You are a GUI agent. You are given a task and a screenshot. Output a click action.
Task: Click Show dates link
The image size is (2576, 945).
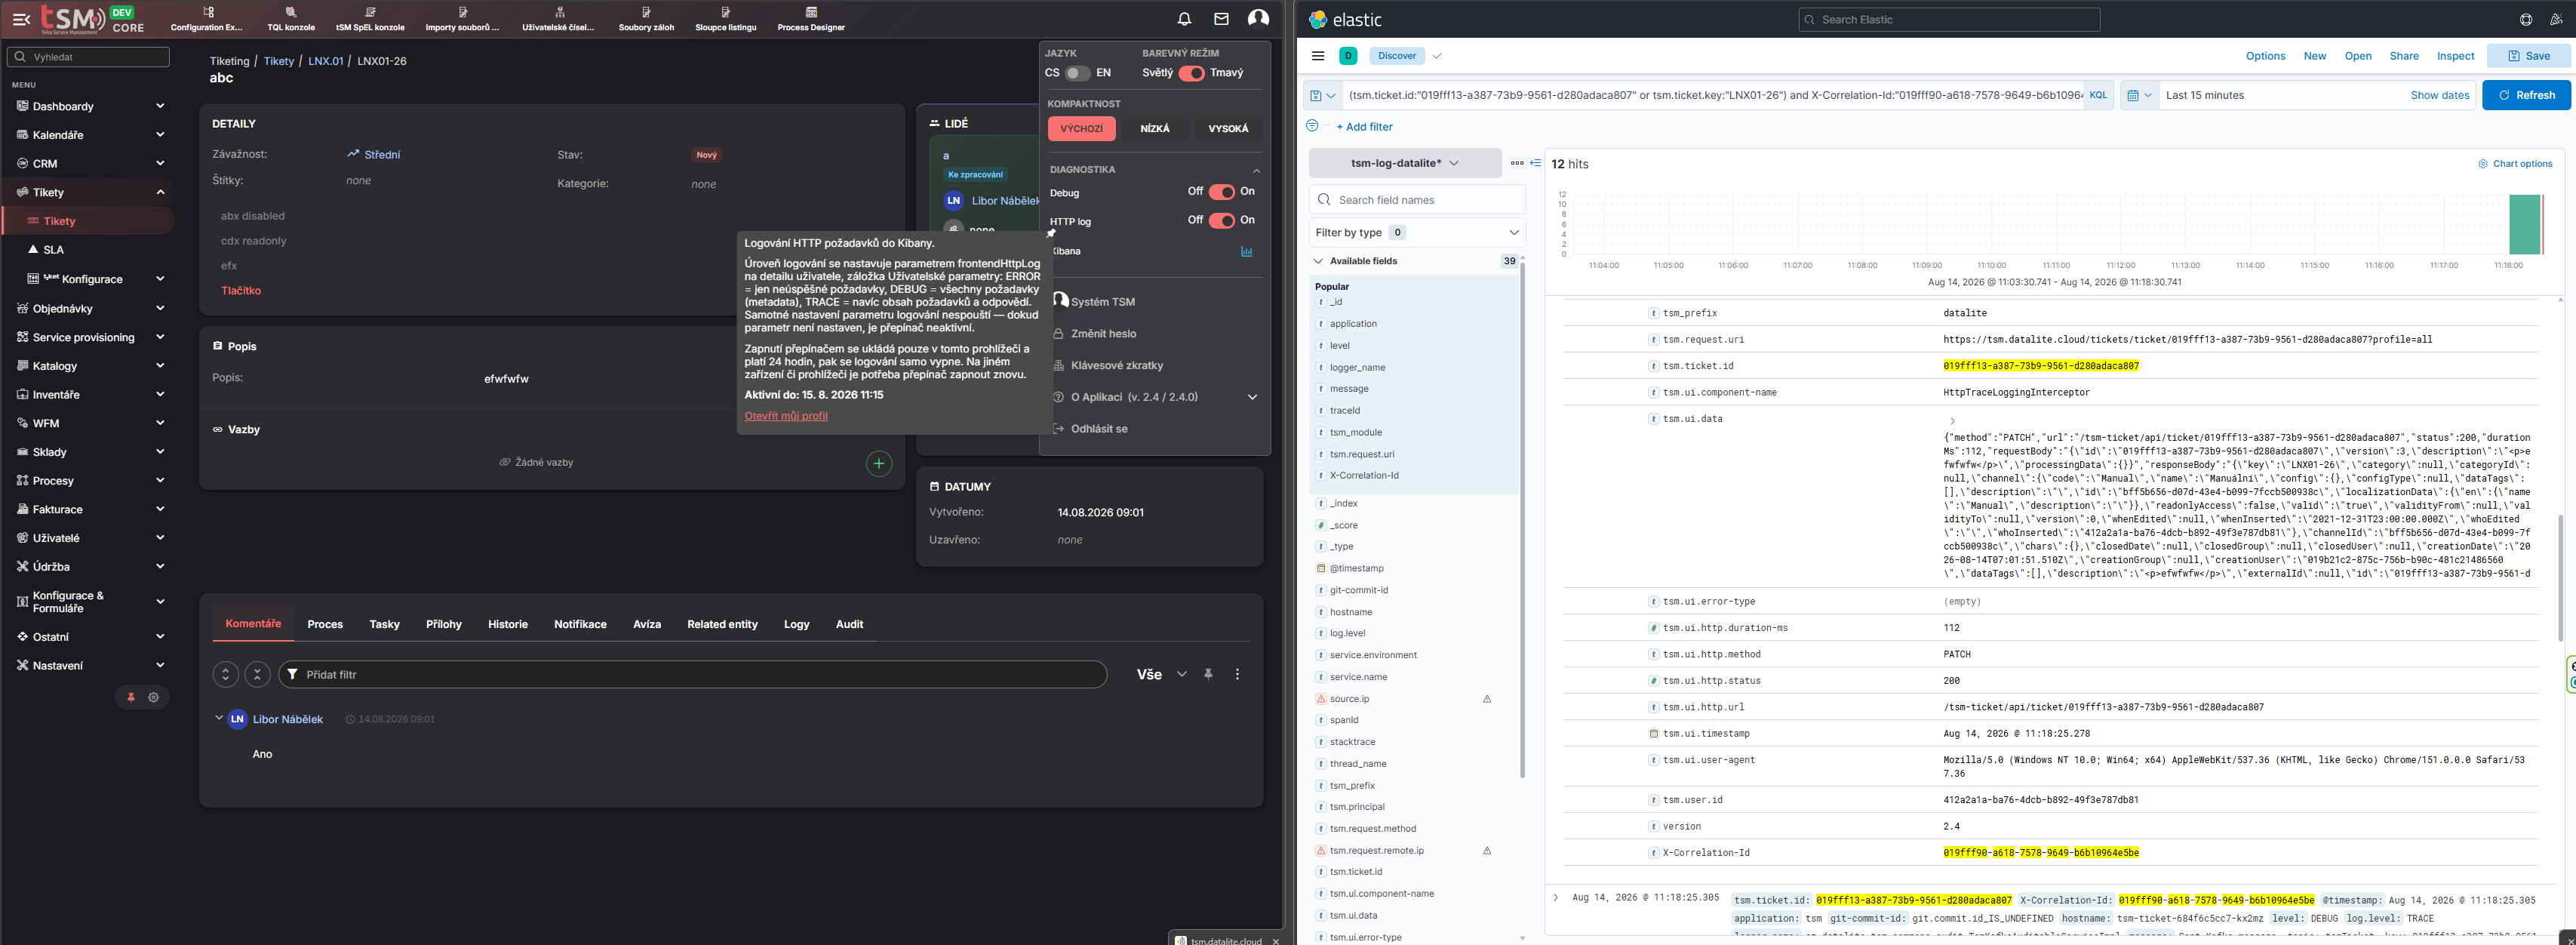(2439, 95)
